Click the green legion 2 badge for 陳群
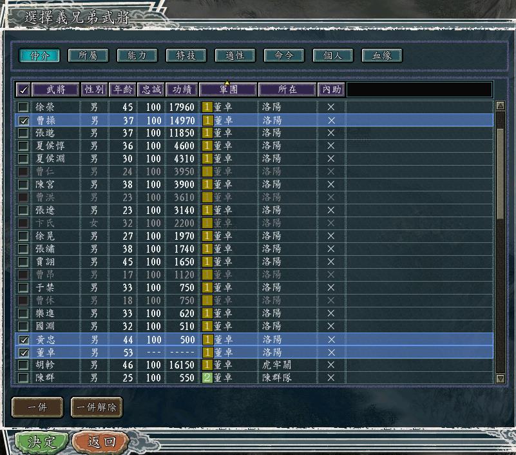 (207, 378)
